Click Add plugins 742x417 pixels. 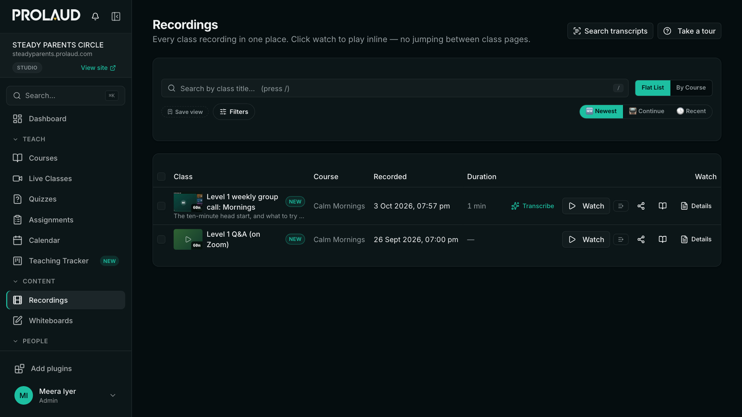coord(66,369)
